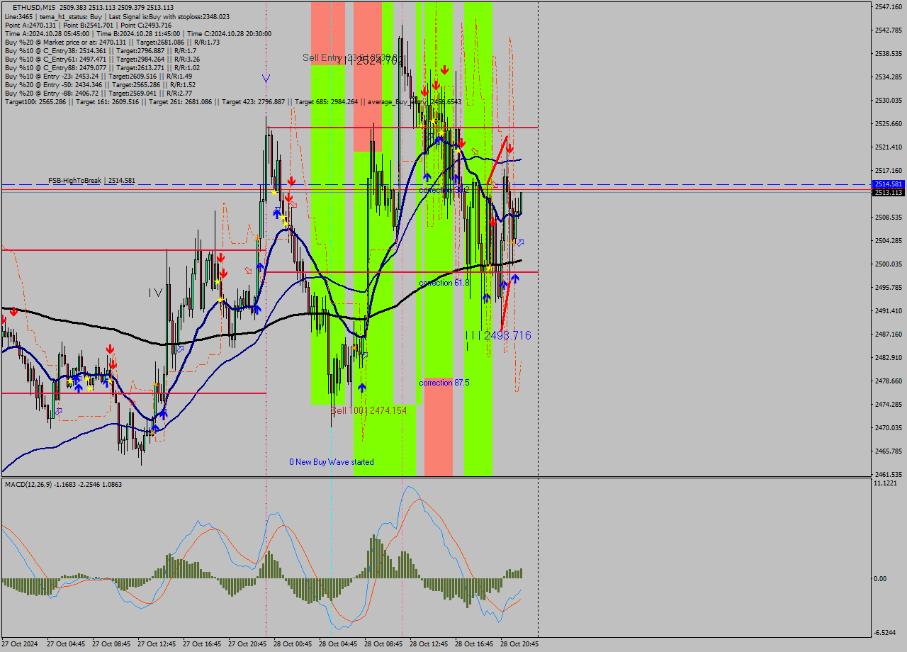This screenshot has height=652, width=907.
Task: Click the 2500.035 price axis value
Action: click(x=889, y=264)
